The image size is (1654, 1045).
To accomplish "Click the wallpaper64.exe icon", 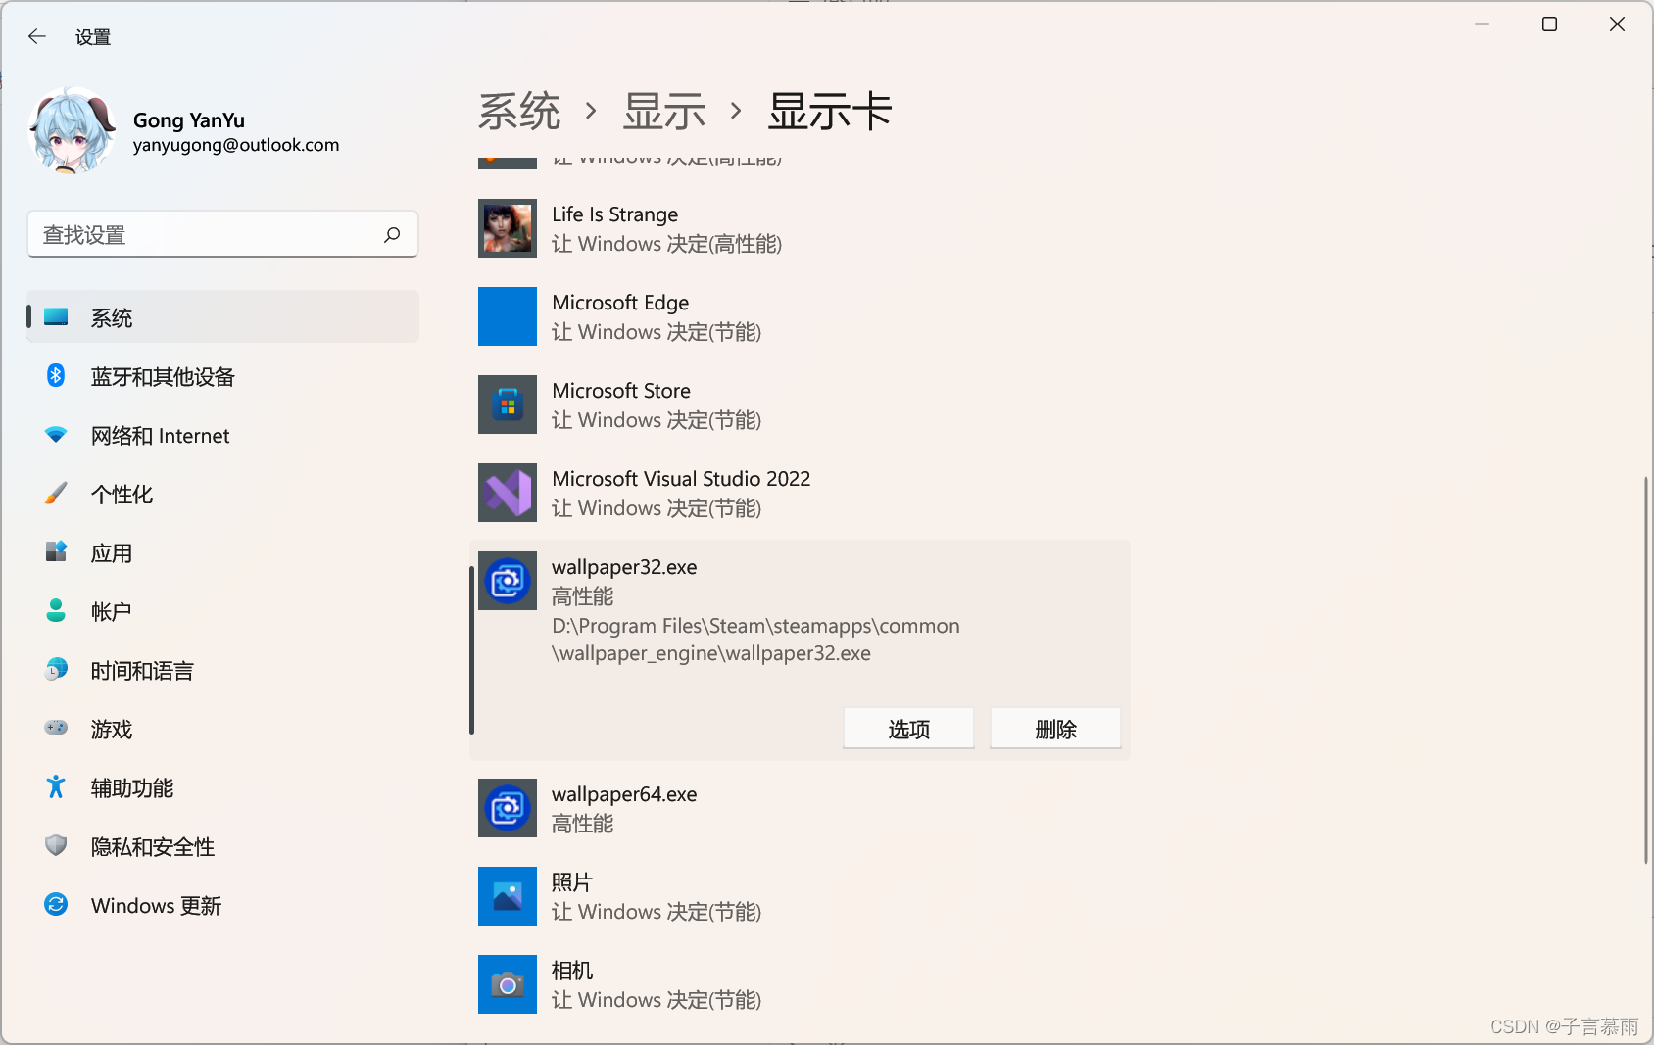I will pyautogui.click(x=508, y=808).
